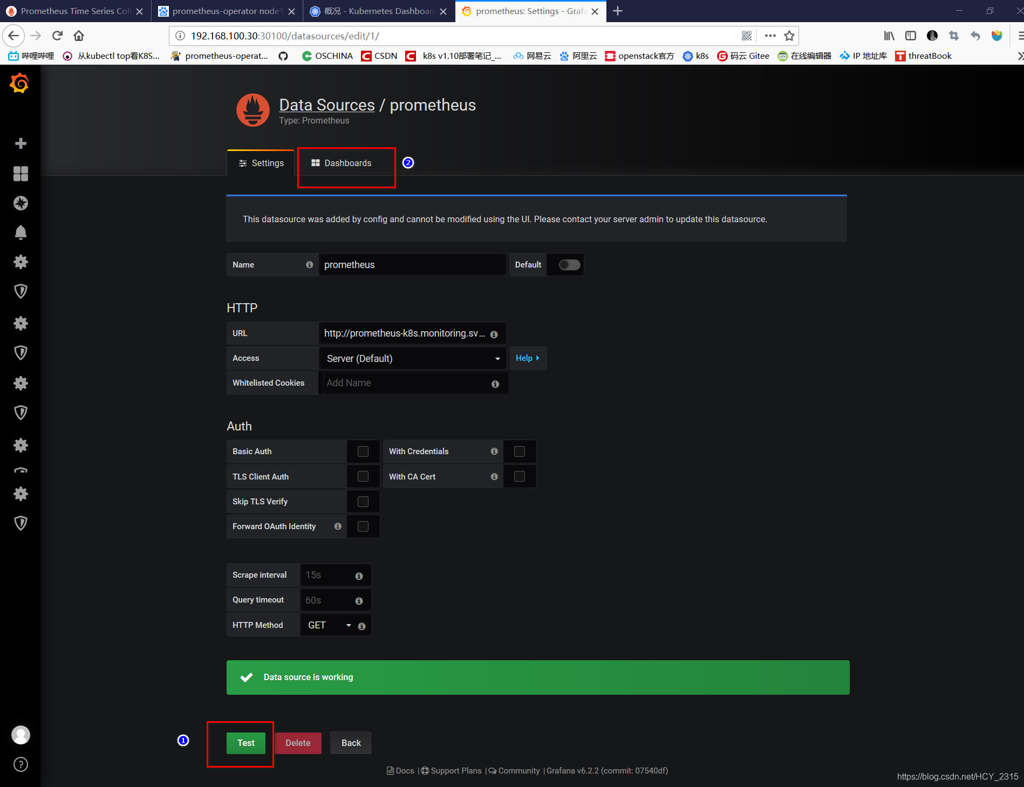
Task: Open the Explore compass icon in sidebar
Action: 21,203
